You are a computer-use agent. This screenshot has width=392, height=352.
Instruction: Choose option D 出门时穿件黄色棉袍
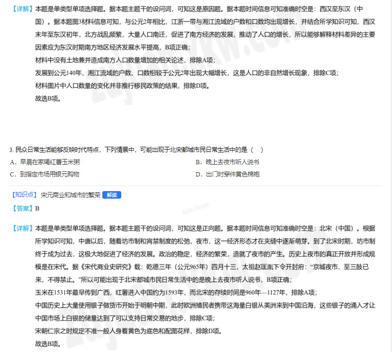227,174
